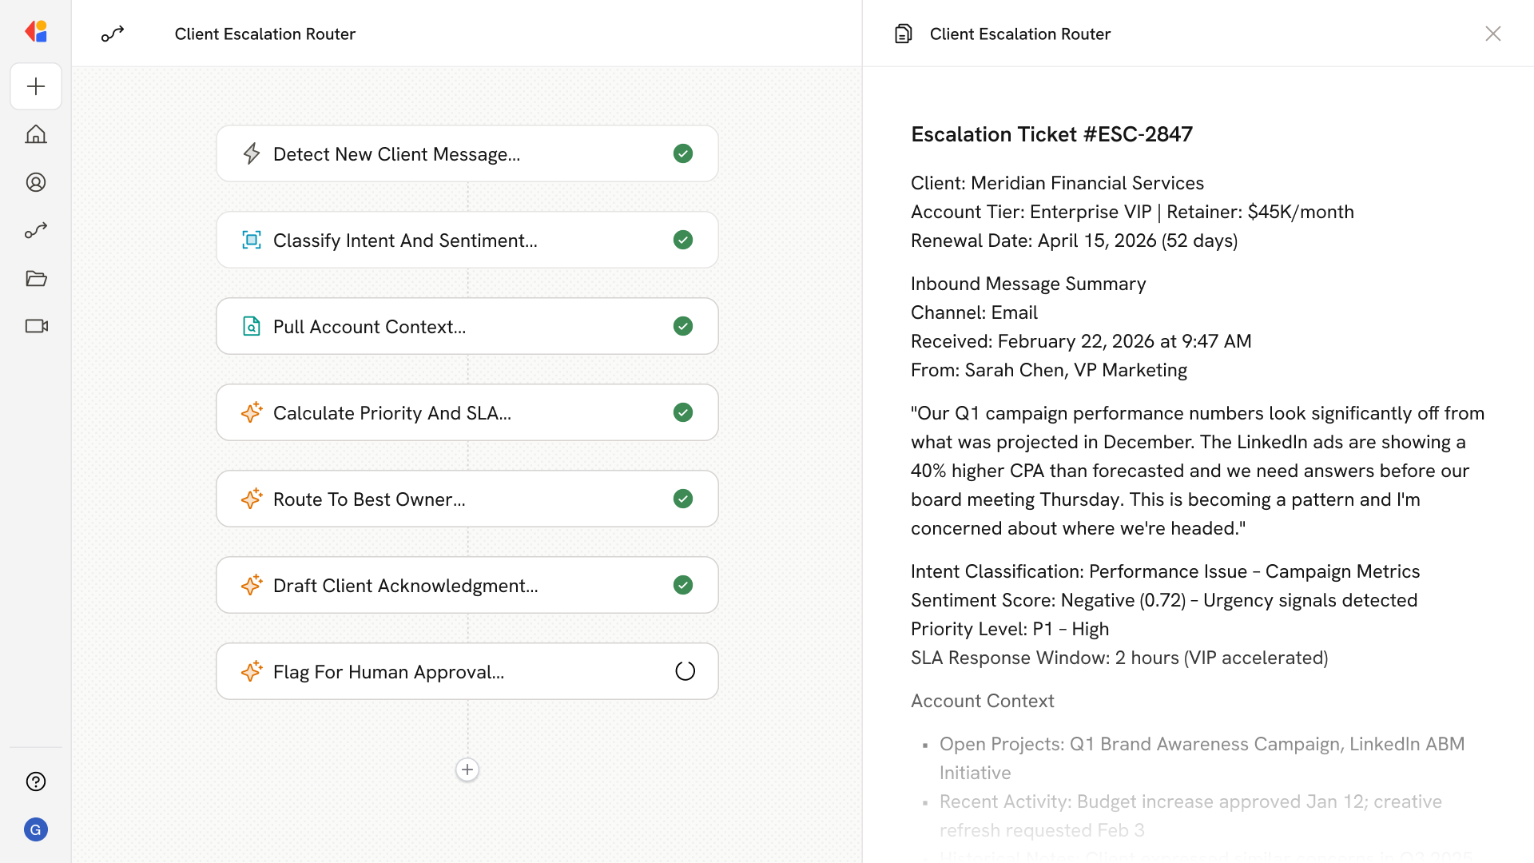Click the plus button in the sidebar
Viewport: 1534px width, 863px height.
click(x=36, y=86)
